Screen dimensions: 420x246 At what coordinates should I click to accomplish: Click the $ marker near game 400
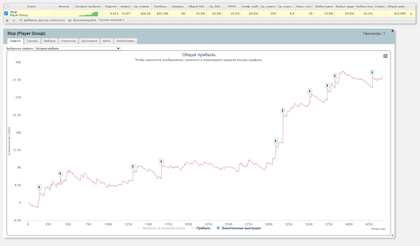click(60, 173)
